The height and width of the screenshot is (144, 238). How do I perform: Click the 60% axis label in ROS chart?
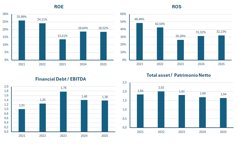123,14
